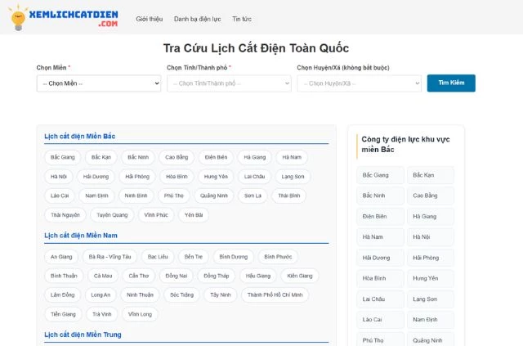The width and height of the screenshot is (523, 346).
Task: Go to Danh bạ điện lực page
Action: 197,18
